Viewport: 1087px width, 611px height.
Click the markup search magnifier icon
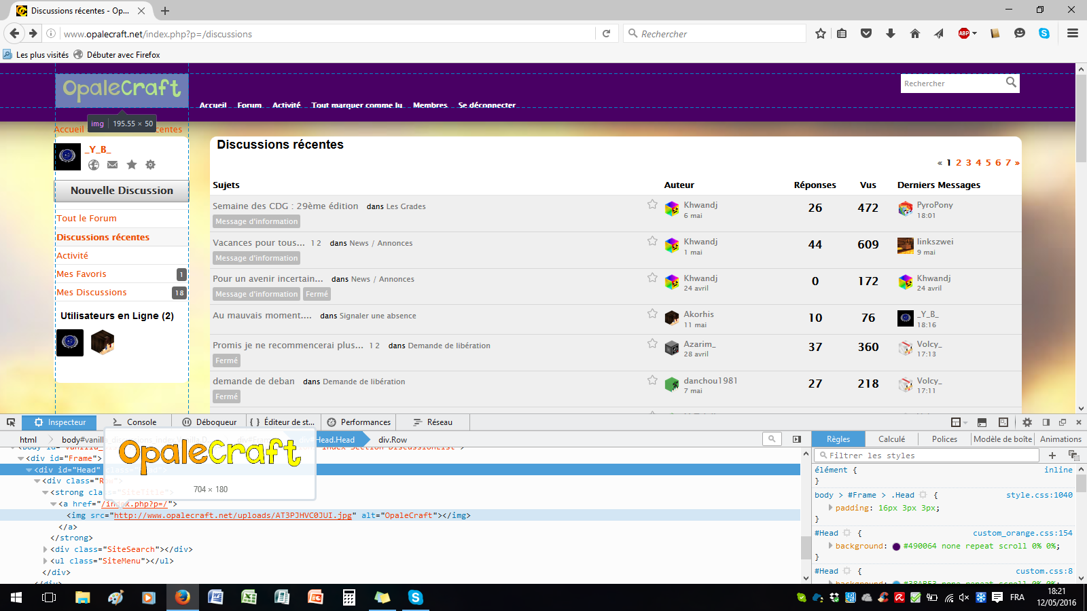(772, 439)
